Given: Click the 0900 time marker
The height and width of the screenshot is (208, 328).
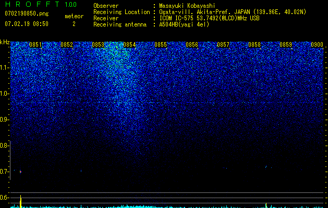Looking at the screenshot, I should pyautogui.click(x=317, y=45).
